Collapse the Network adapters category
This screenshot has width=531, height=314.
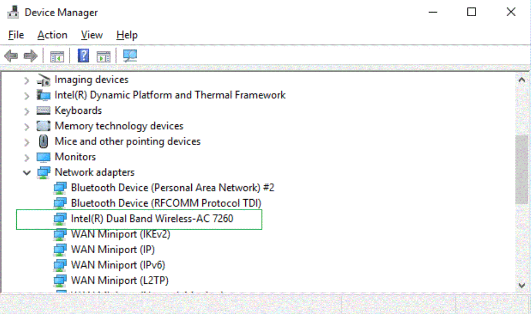[27, 173]
